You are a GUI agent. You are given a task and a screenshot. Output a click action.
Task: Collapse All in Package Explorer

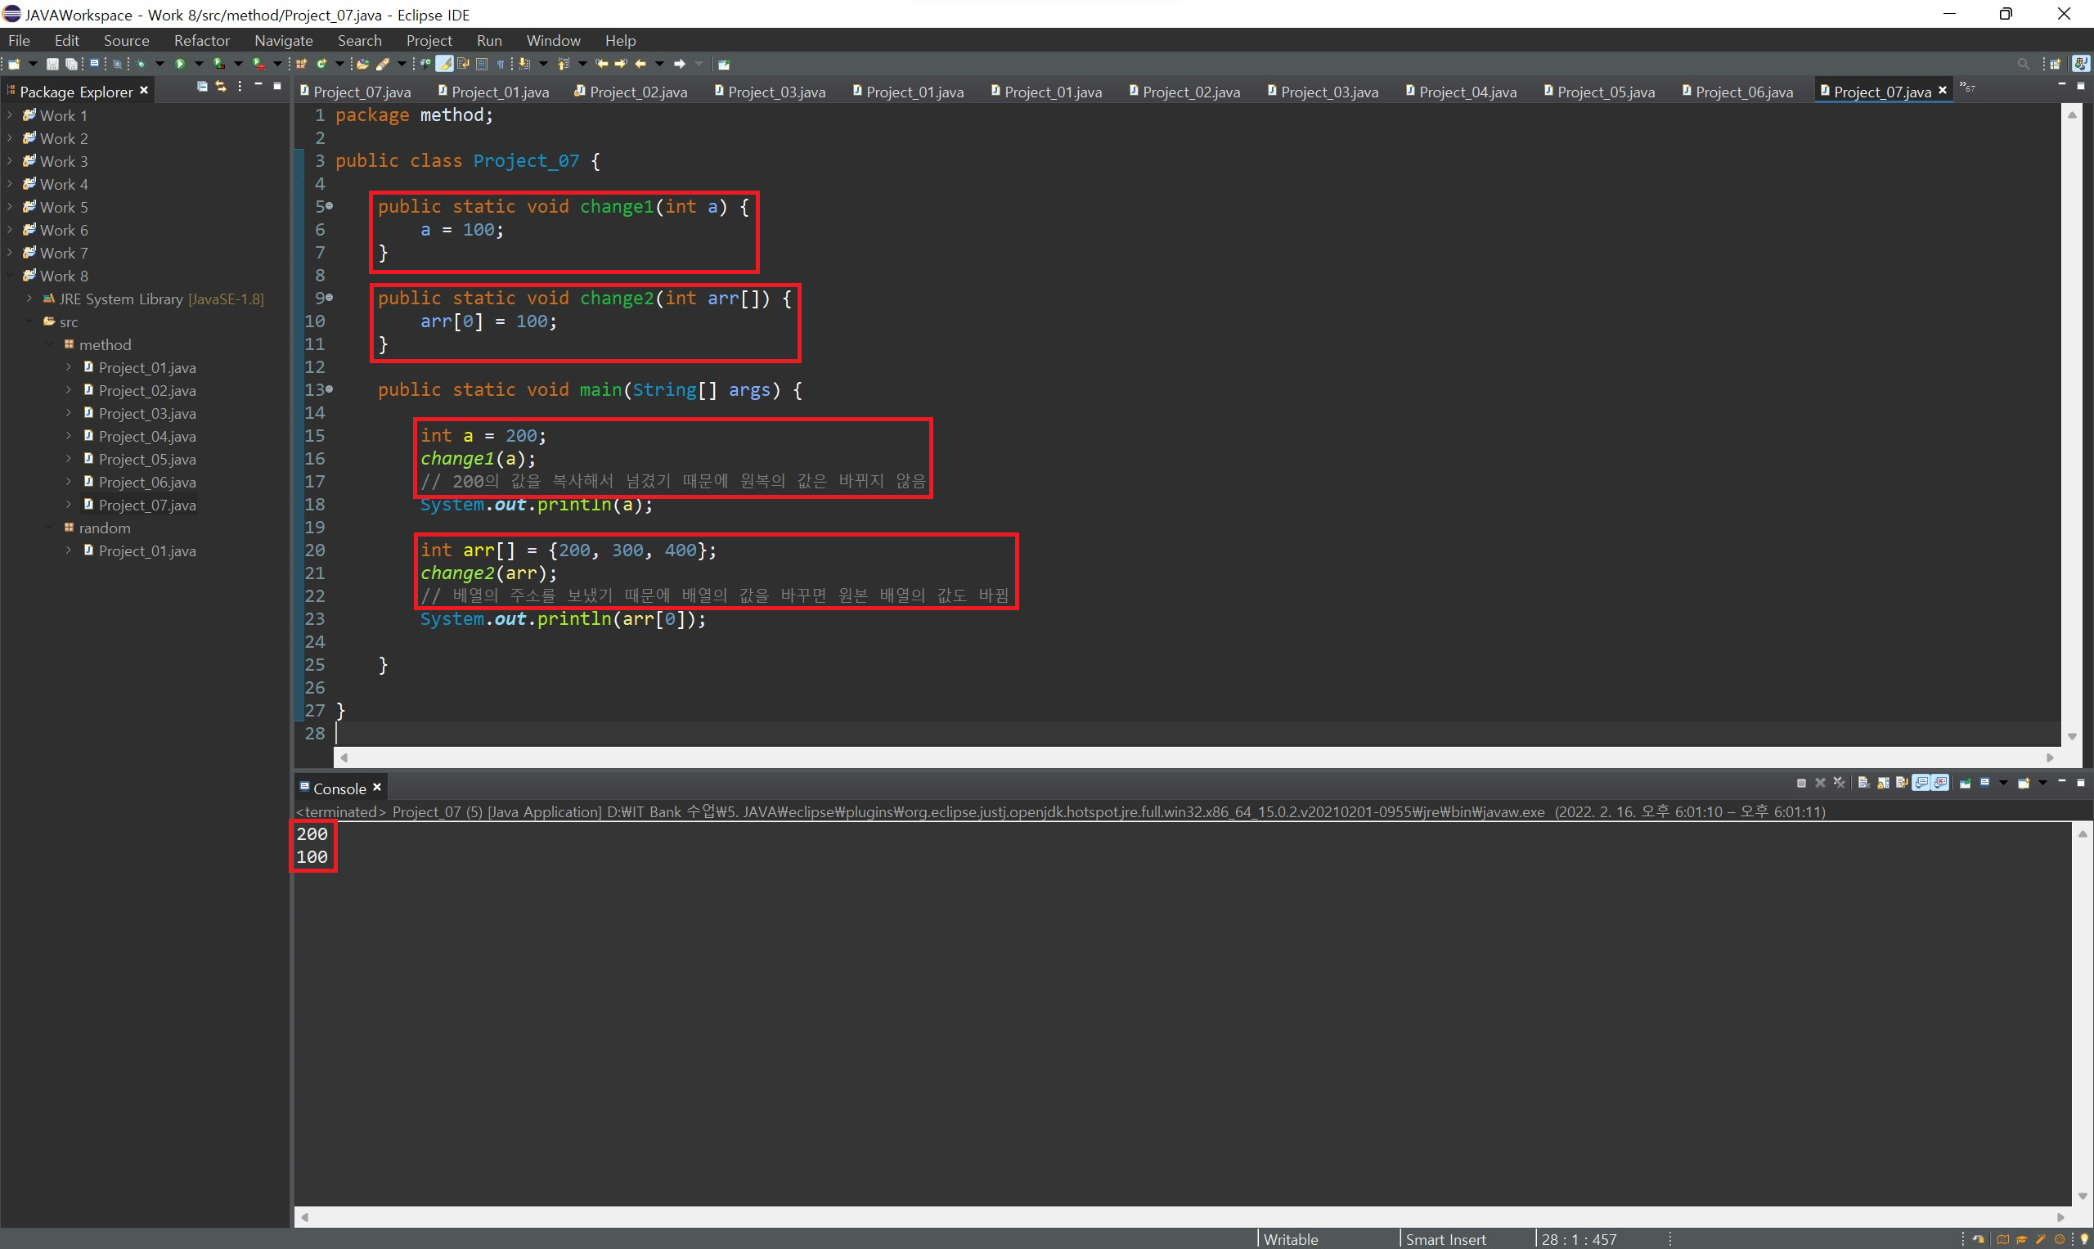pos(202,87)
